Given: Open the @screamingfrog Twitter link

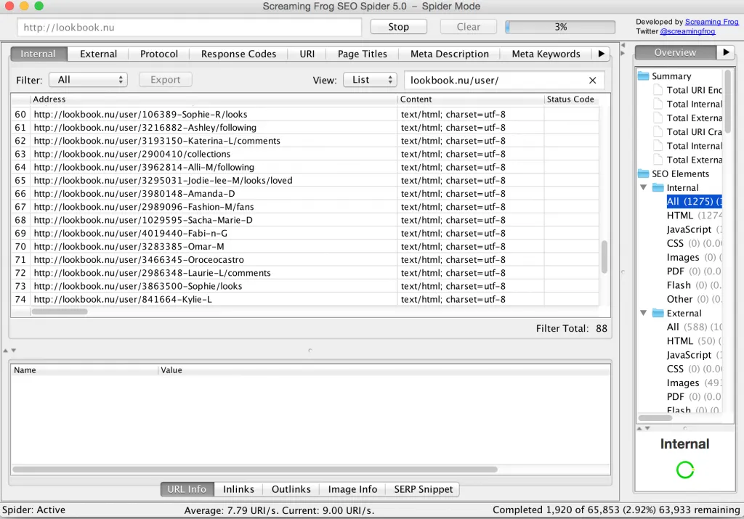Looking at the screenshot, I should (x=687, y=31).
